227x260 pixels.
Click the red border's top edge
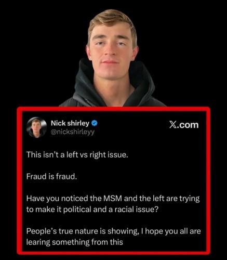tap(113, 109)
